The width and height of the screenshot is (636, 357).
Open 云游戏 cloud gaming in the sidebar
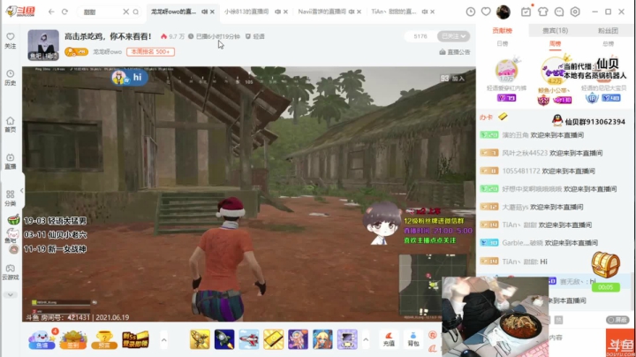(11, 272)
